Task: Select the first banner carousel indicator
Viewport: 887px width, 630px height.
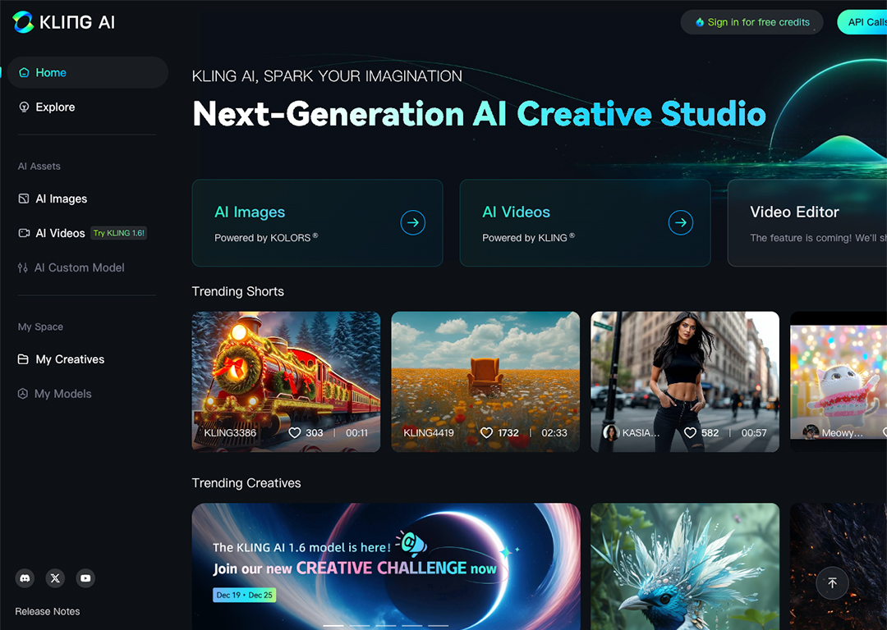Action: (x=333, y=625)
